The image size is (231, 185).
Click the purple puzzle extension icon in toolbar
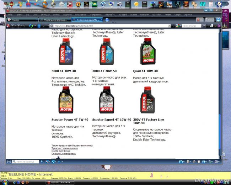219,26
